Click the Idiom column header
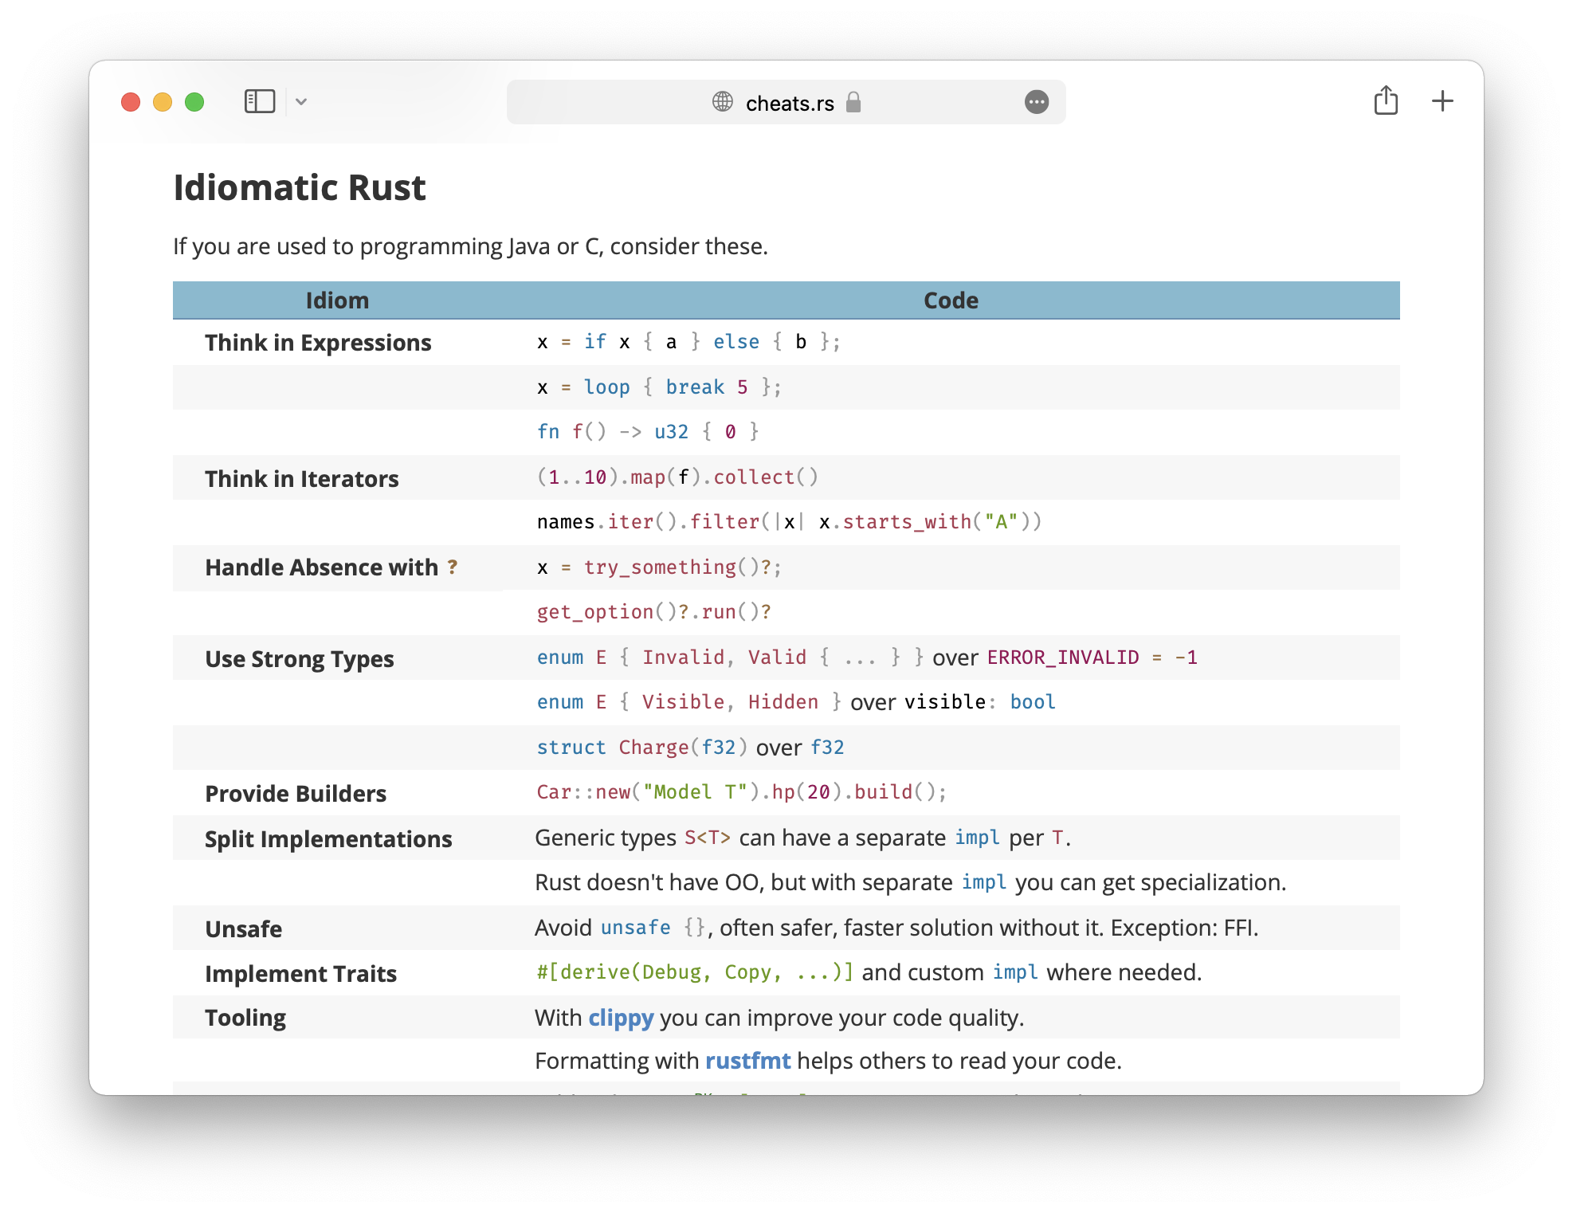Image resolution: width=1573 pixels, height=1213 pixels. click(x=338, y=300)
